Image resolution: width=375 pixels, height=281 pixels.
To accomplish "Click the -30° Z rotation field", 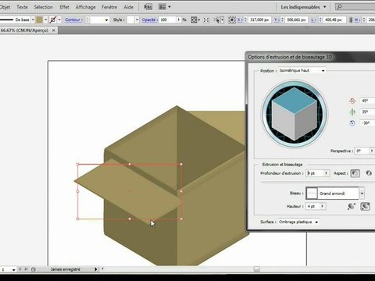I will pyautogui.click(x=367, y=123).
